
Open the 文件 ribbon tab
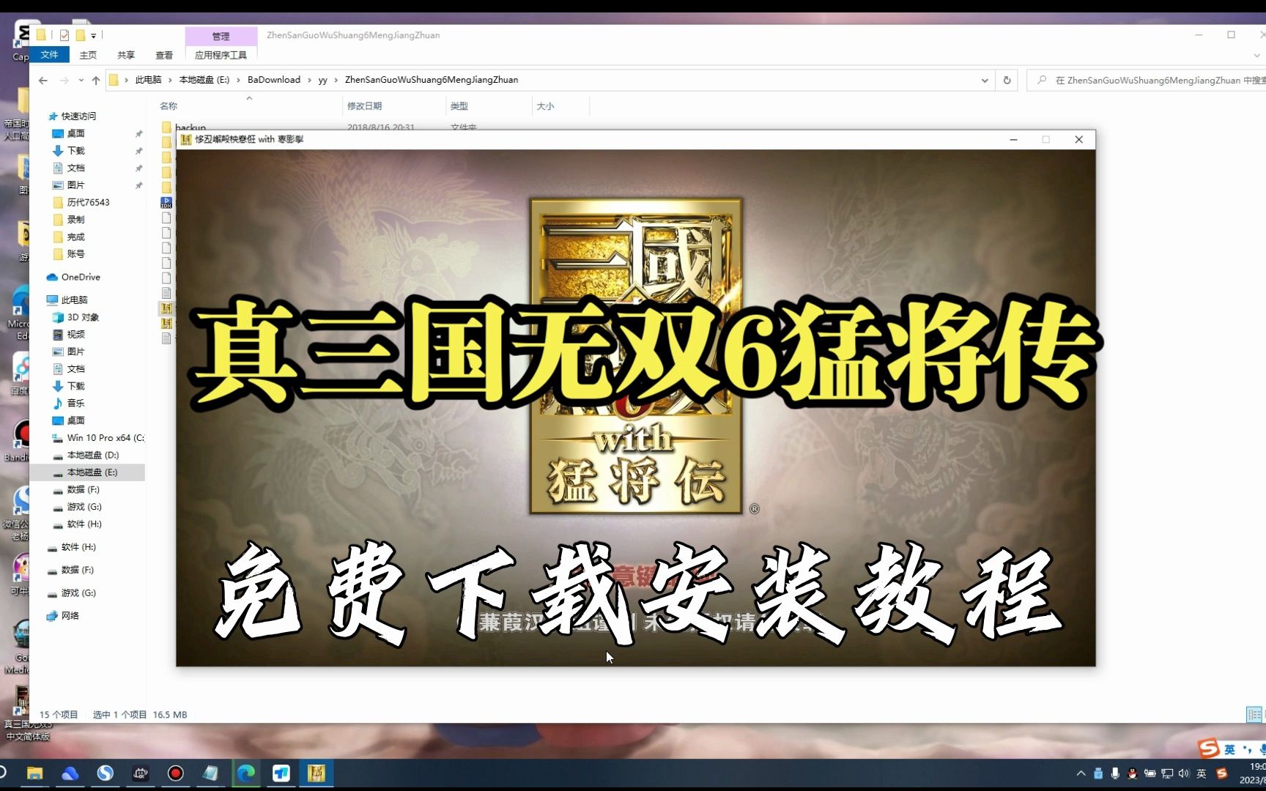tap(50, 55)
